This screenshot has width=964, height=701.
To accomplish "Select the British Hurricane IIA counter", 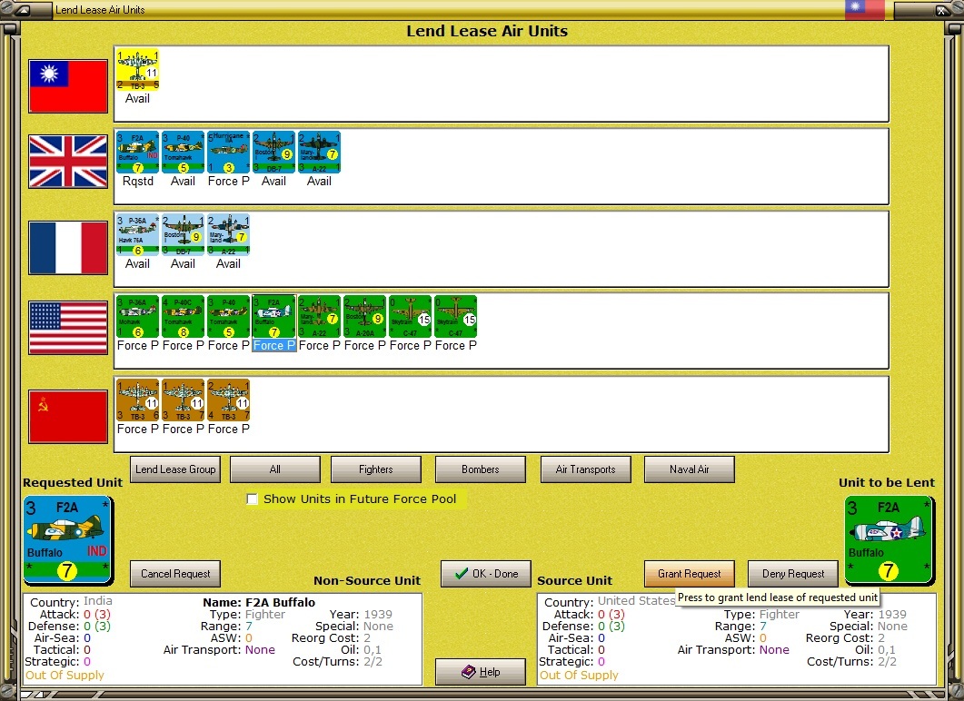I will coord(229,153).
